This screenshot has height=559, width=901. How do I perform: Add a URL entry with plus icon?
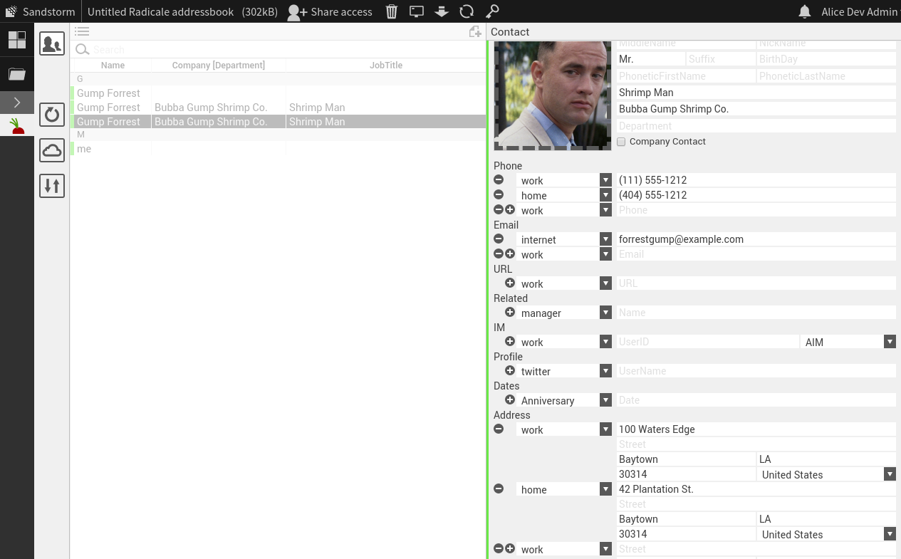point(510,283)
